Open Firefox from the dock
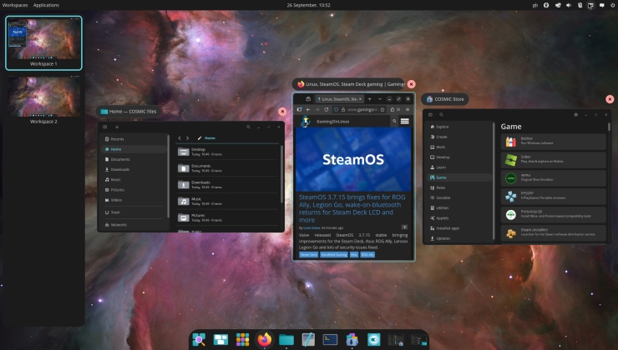Image resolution: width=618 pixels, height=350 pixels. 265,339
